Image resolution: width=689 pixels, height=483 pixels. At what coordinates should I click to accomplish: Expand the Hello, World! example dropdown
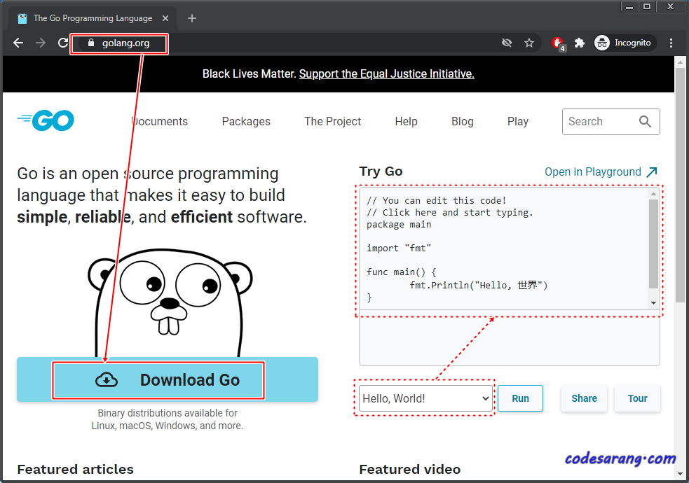425,398
